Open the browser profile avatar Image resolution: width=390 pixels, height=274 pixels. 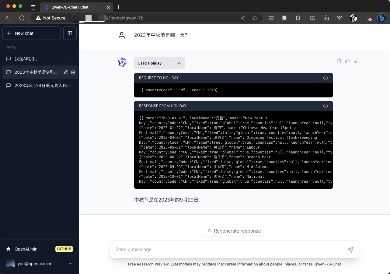pos(353,18)
